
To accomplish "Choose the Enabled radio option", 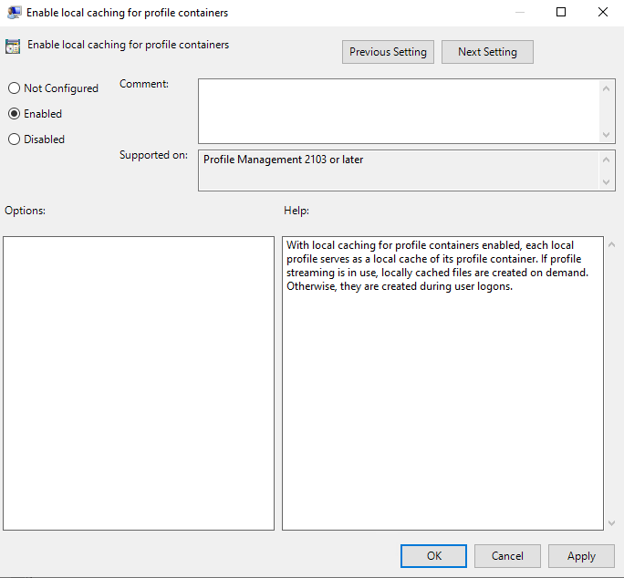I will (x=14, y=114).
